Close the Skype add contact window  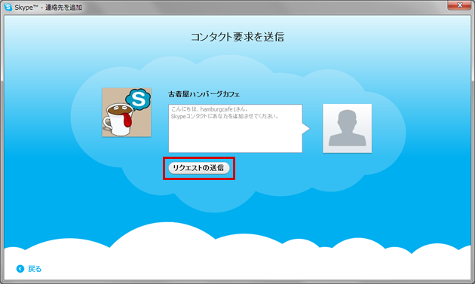pyautogui.click(x=460, y=5)
